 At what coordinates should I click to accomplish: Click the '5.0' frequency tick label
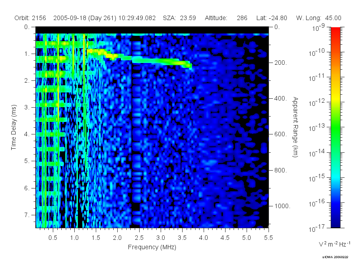[x=247, y=238]
